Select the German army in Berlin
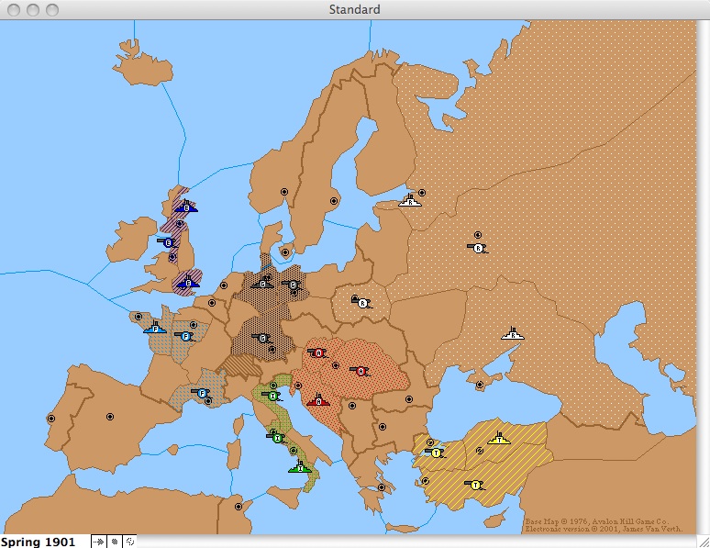The height and width of the screenshot is (548, 710). tap(292, 285)
